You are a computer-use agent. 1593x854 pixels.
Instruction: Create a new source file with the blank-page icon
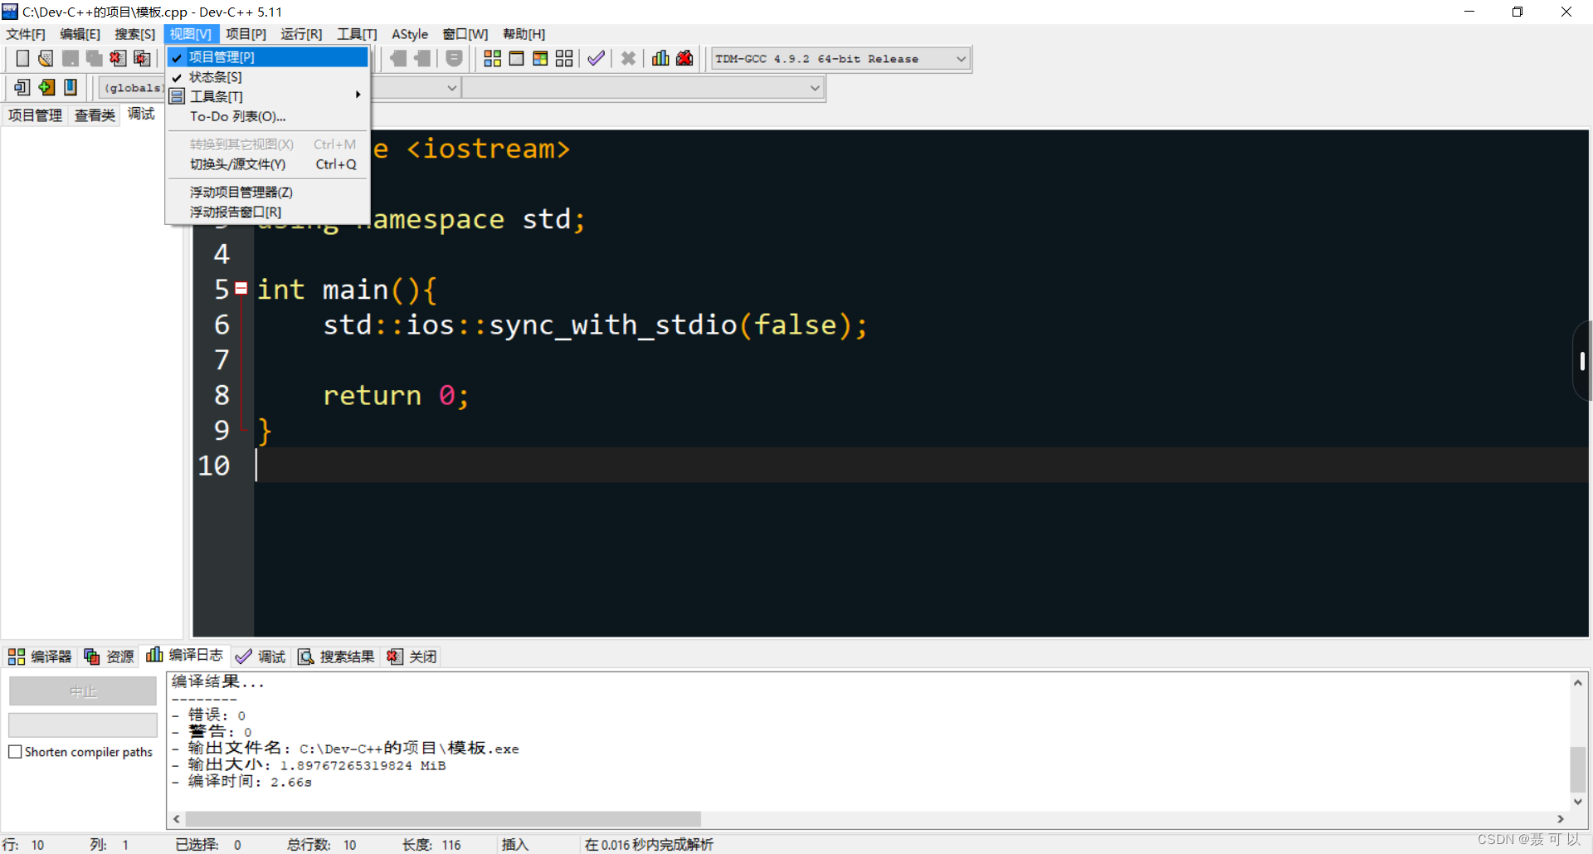tap(22, 58)
